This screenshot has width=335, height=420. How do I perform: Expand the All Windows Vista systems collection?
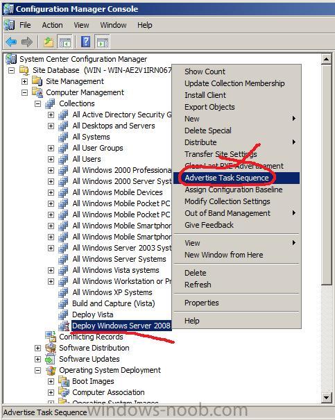[51, 270]
